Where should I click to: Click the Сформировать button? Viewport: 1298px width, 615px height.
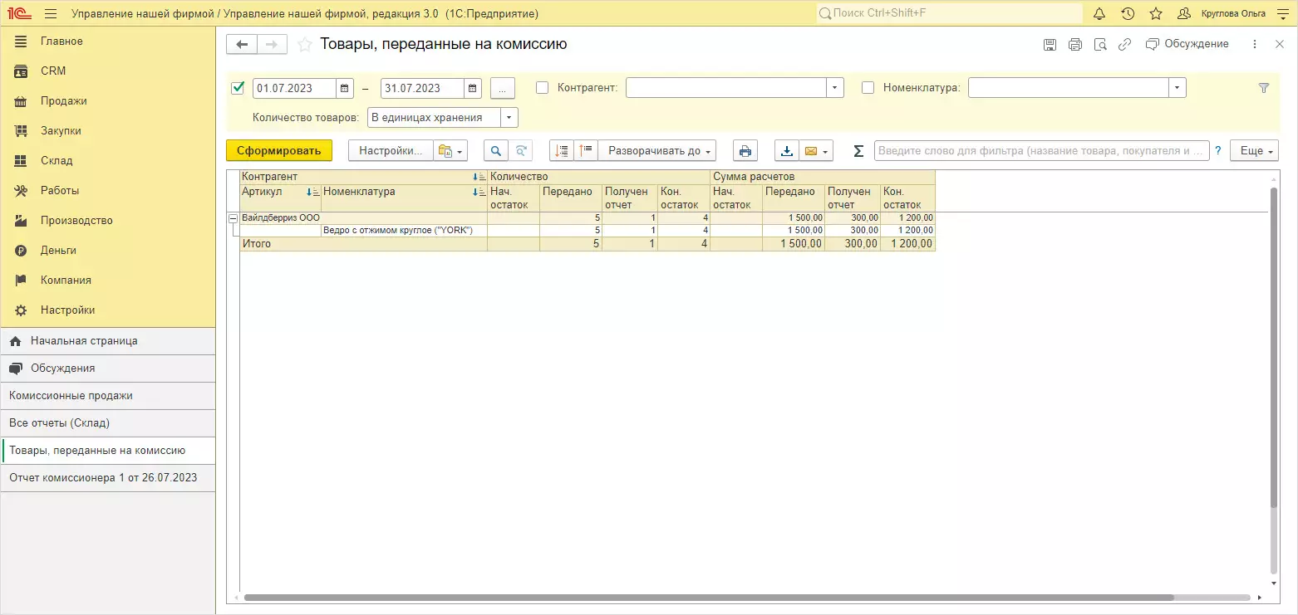pyautogui.click(x=278, y=151)
